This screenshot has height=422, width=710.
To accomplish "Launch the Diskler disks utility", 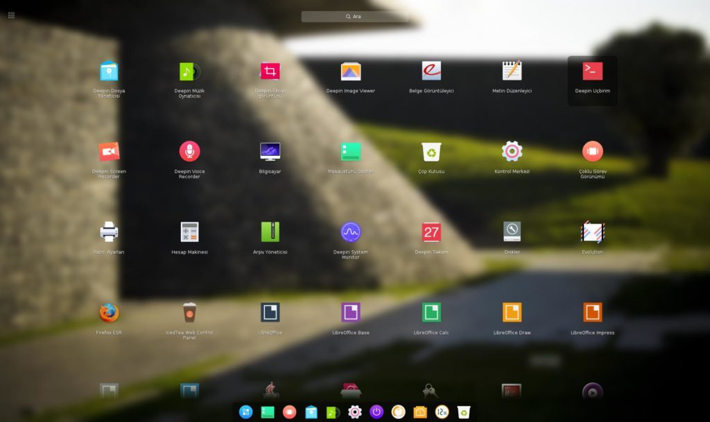I will (x=512, y=232).
